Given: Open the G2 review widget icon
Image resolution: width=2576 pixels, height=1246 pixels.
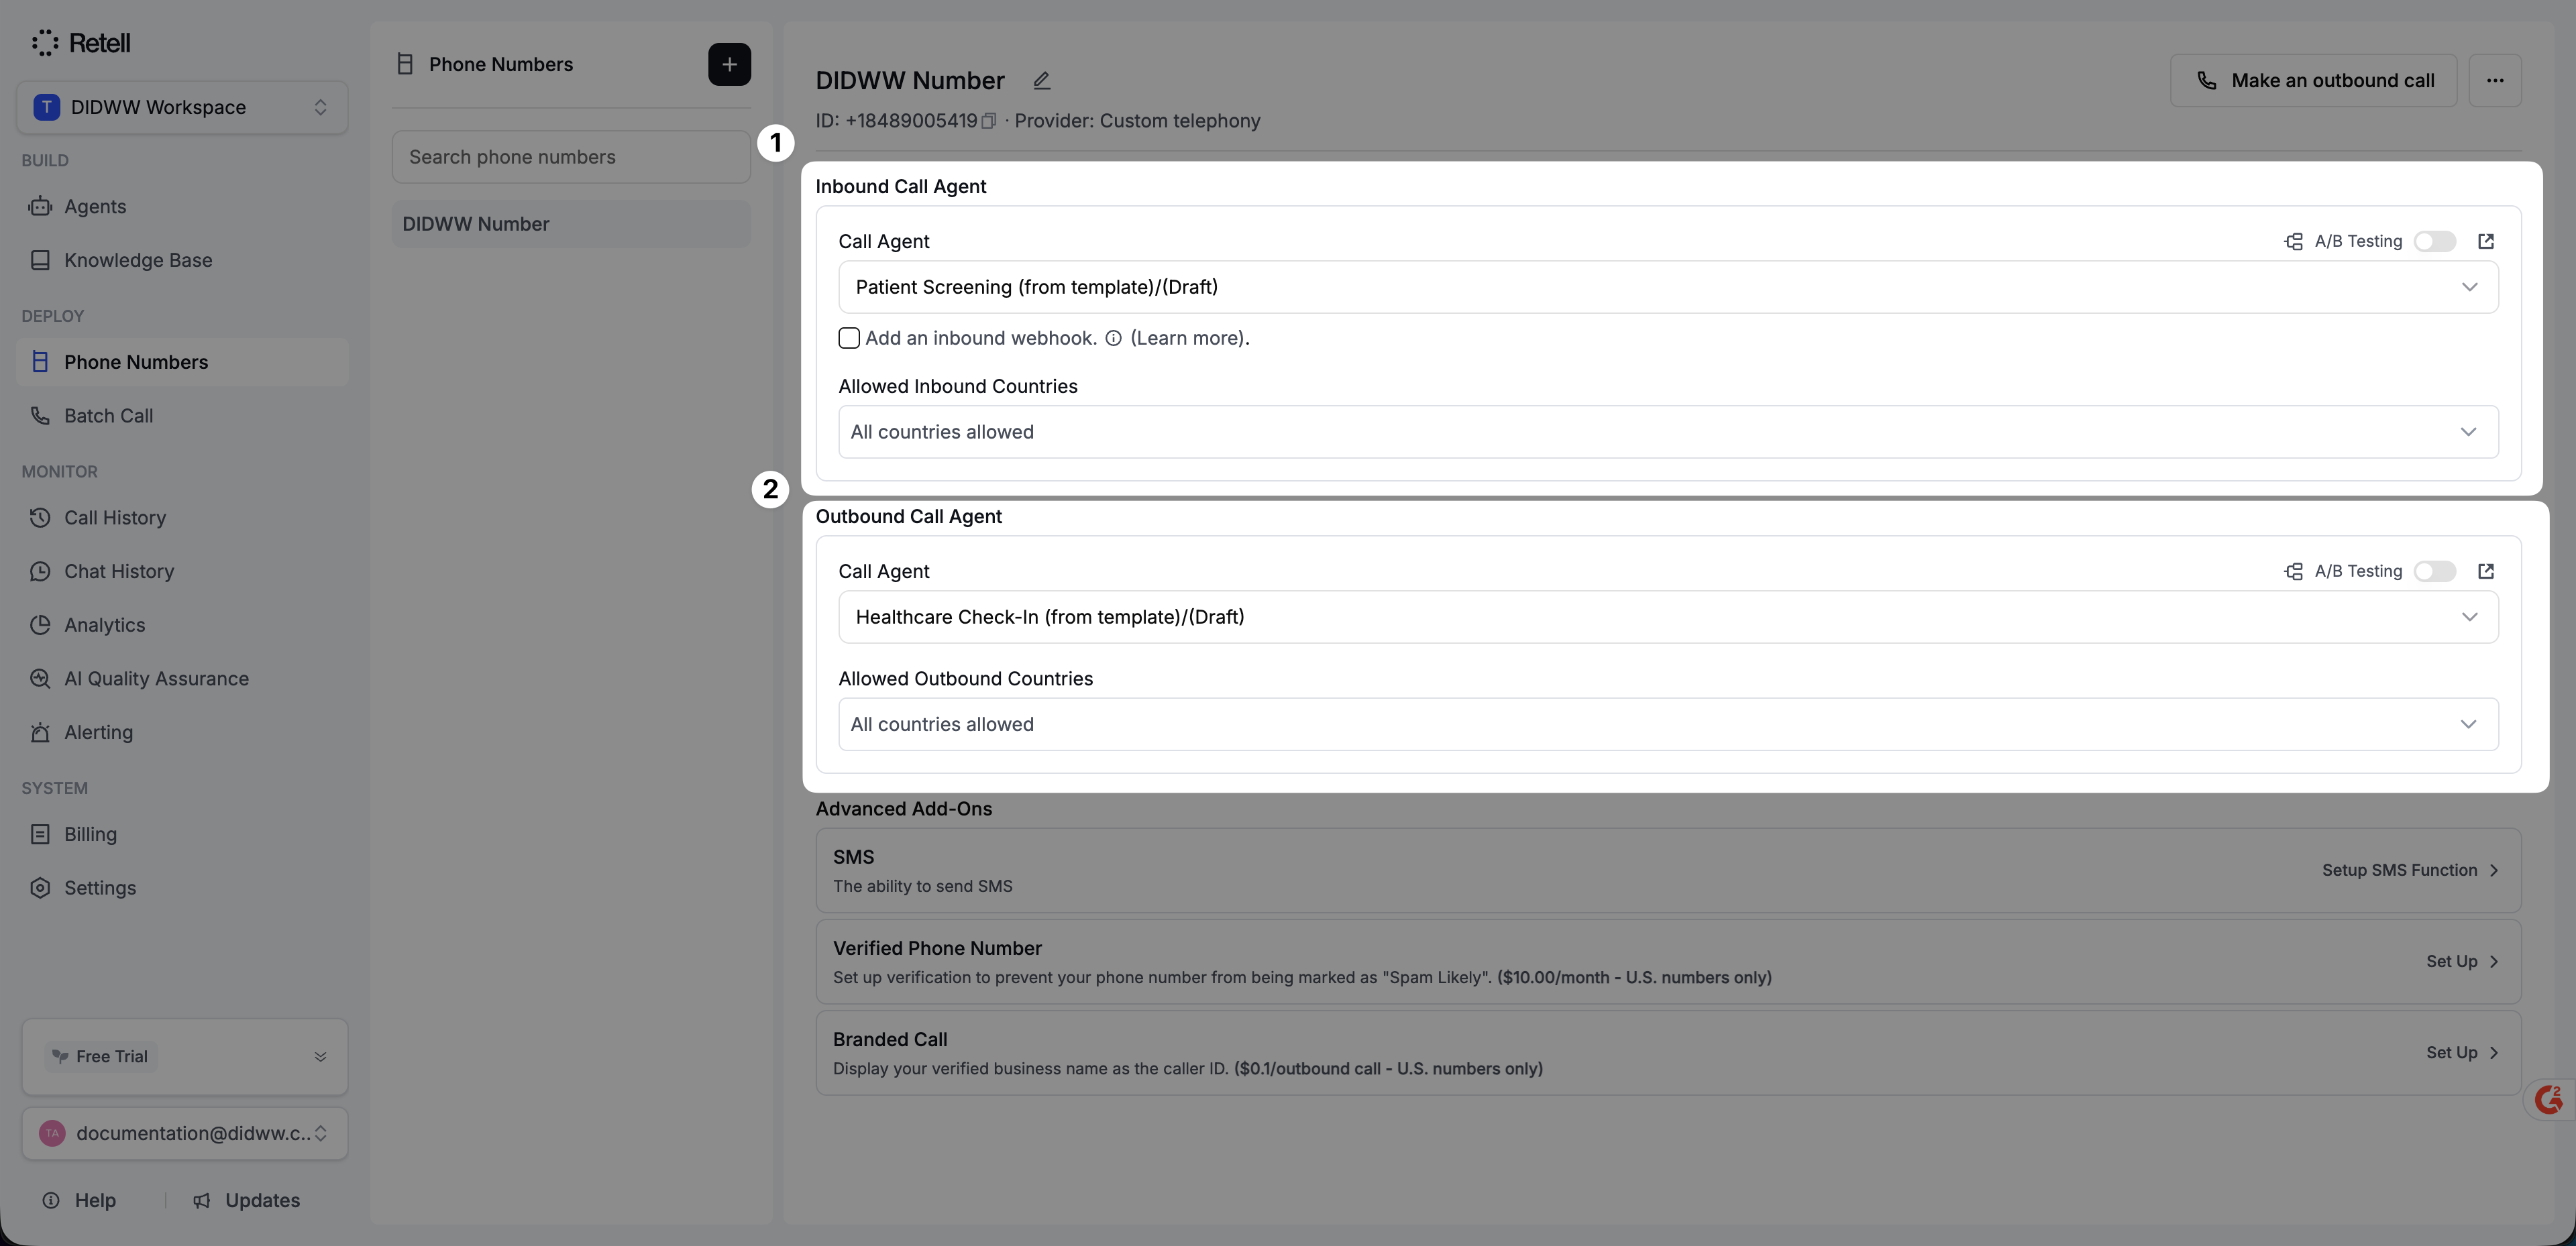Looking at the screenshot, I should (x=2548, y=1099).
